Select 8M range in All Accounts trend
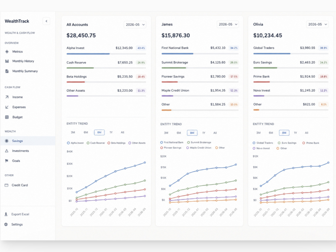 coord(99,132)
